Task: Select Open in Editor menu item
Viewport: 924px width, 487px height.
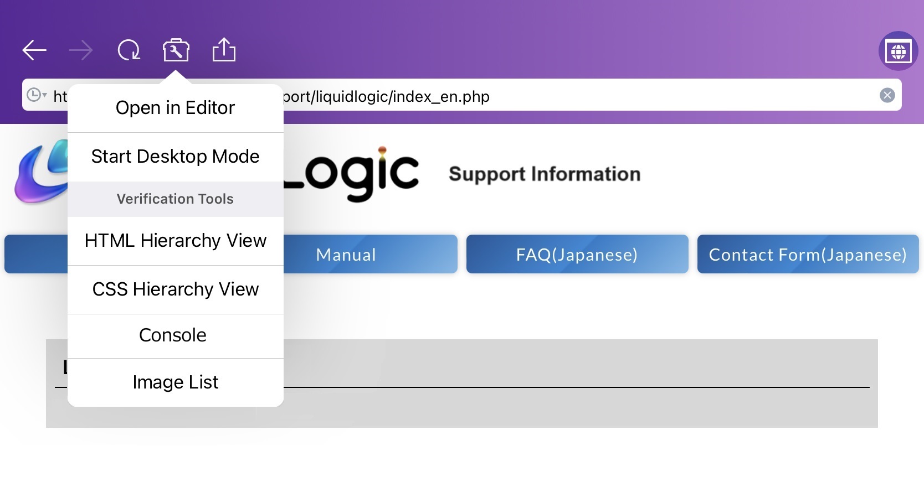Action: pyautogui.click(x=176, y=108)
